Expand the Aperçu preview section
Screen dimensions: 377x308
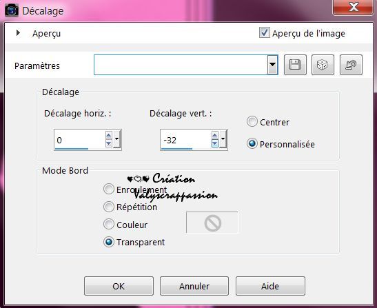pyautogui.click(x=18, y=33)
